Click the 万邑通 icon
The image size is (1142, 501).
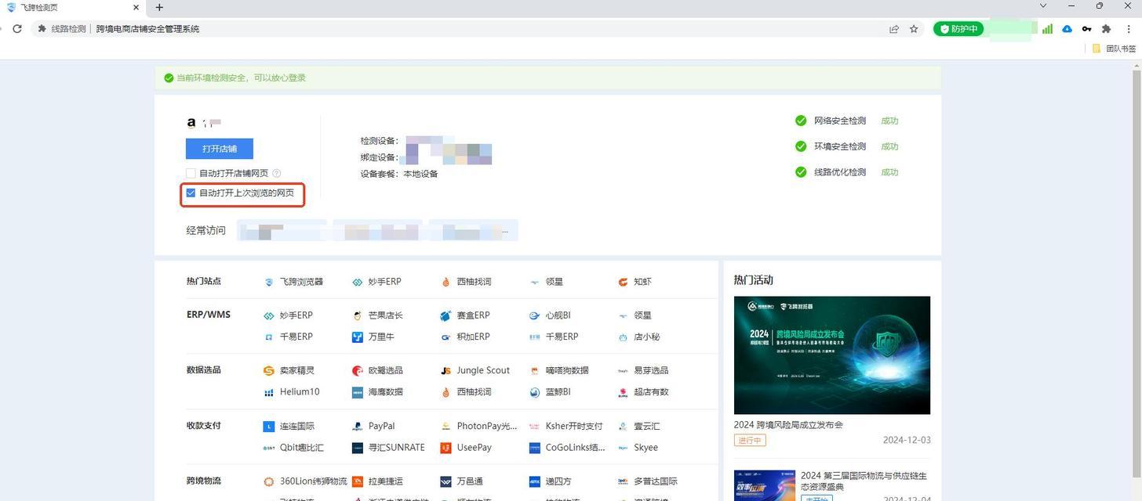[x=446, y=481]
